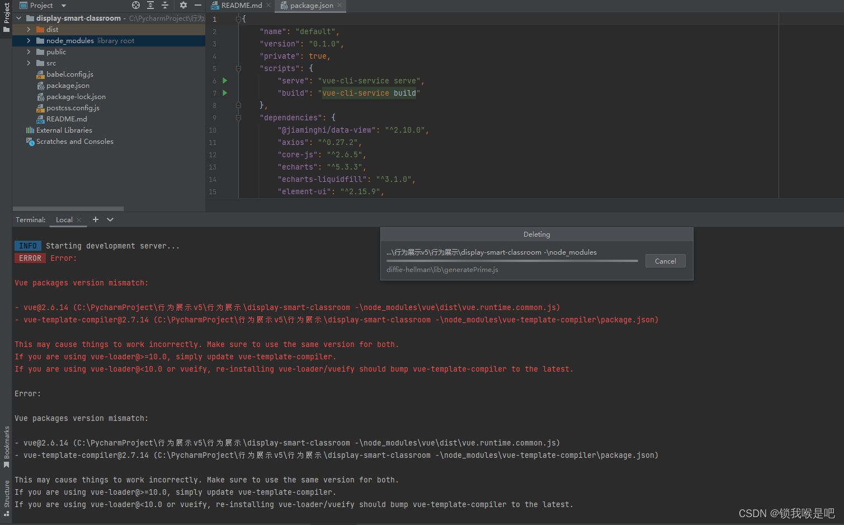Click the ERROR badge in terminal
This screenshot has width=844, height=525.
pyautogui.click(x=30, y=258)
